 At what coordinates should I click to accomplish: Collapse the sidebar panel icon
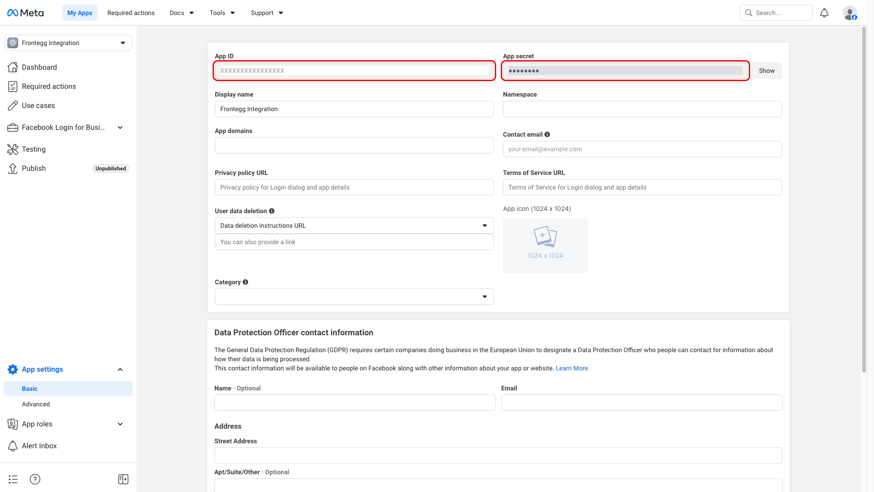[123, 479]
